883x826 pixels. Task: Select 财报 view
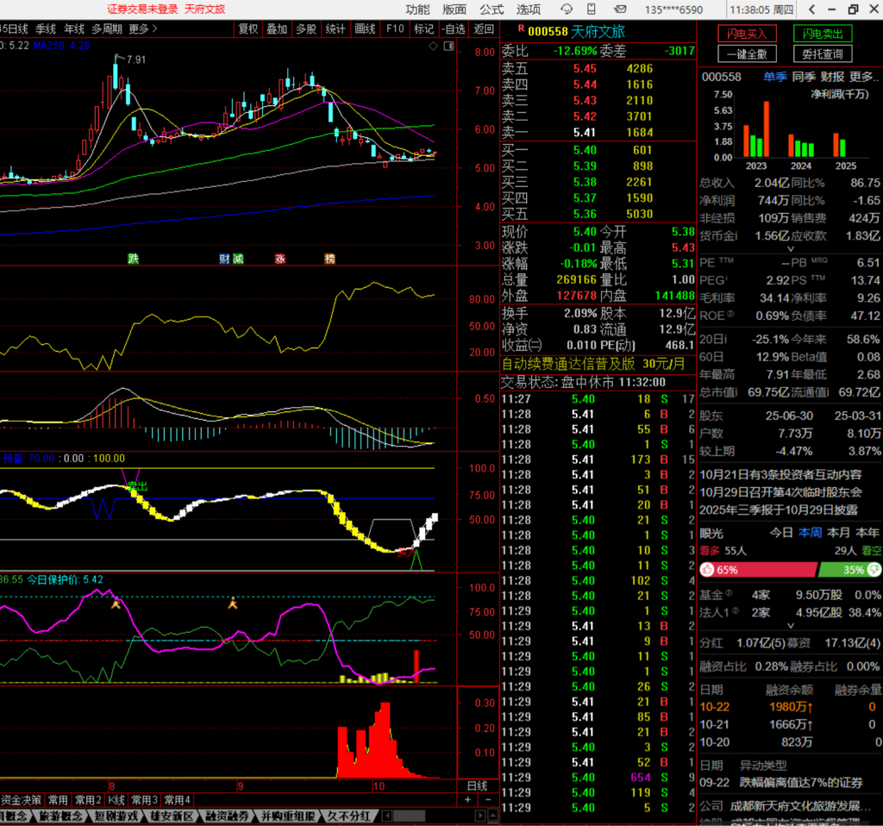coord(832,77)
